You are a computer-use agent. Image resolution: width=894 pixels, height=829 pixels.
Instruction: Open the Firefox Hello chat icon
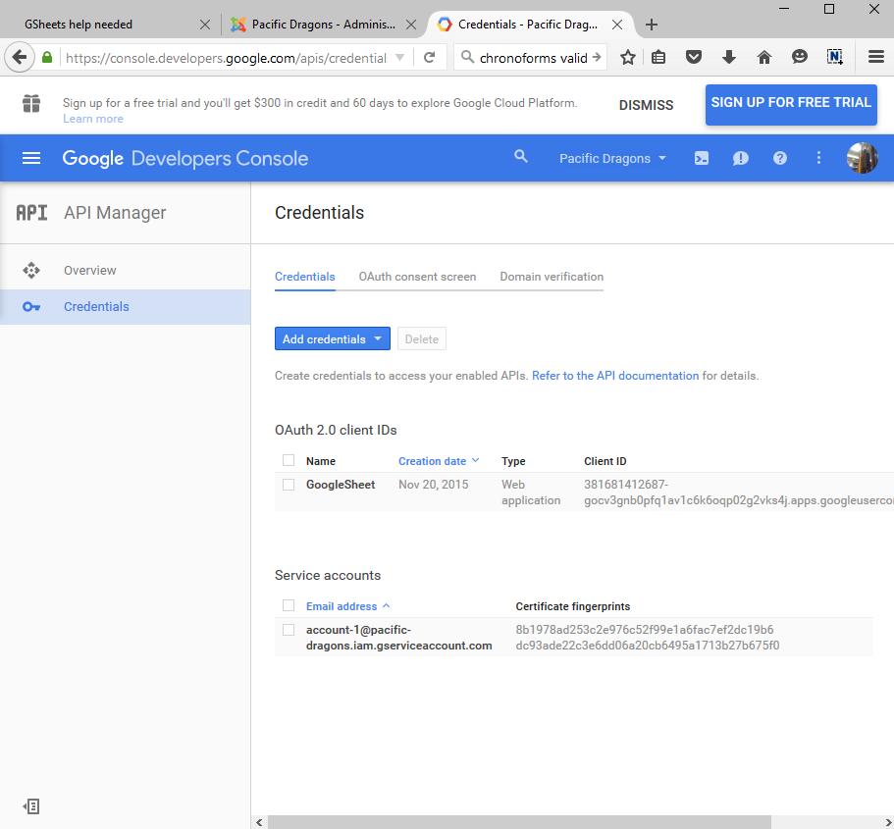click(x=800, y=57)
